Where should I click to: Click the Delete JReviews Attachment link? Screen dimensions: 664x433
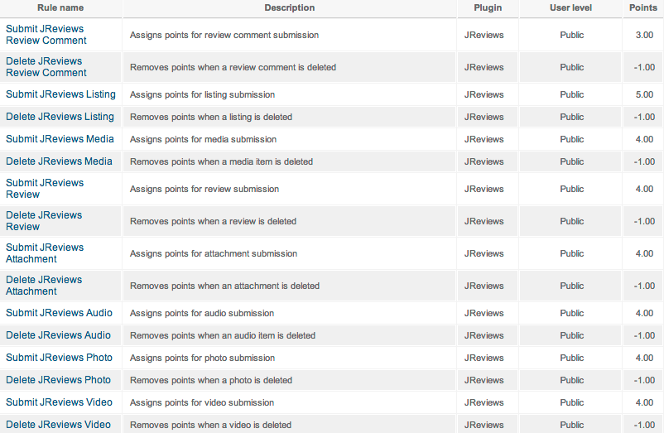[x=44, y=286]
